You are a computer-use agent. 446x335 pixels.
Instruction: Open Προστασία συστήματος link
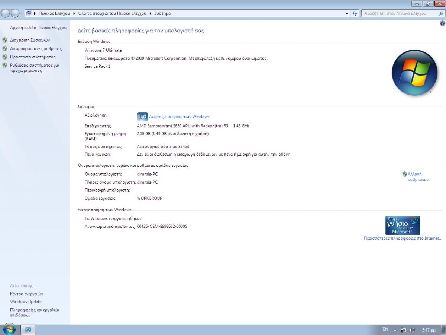[33, 57]
